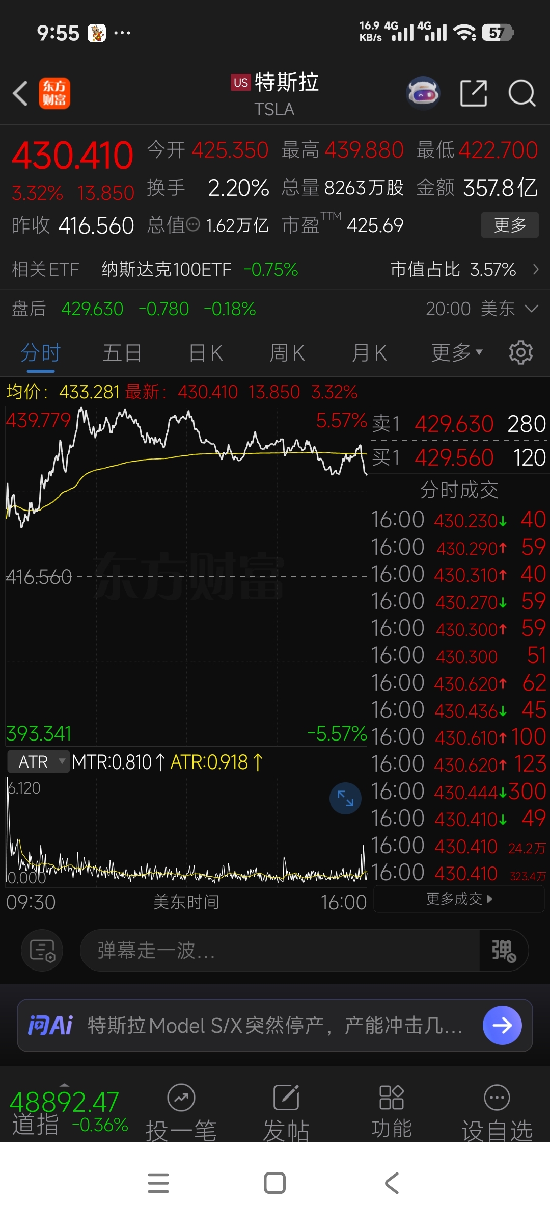
Task: Tap the intraday price chart
Action: click(x=186, y=576)
